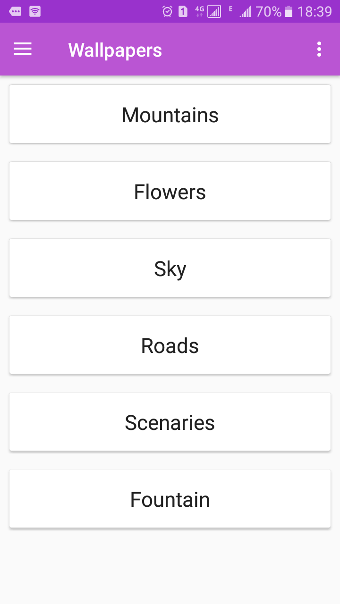
Task: Tap the 70% battery percentage text
Action: click(269, 11)
